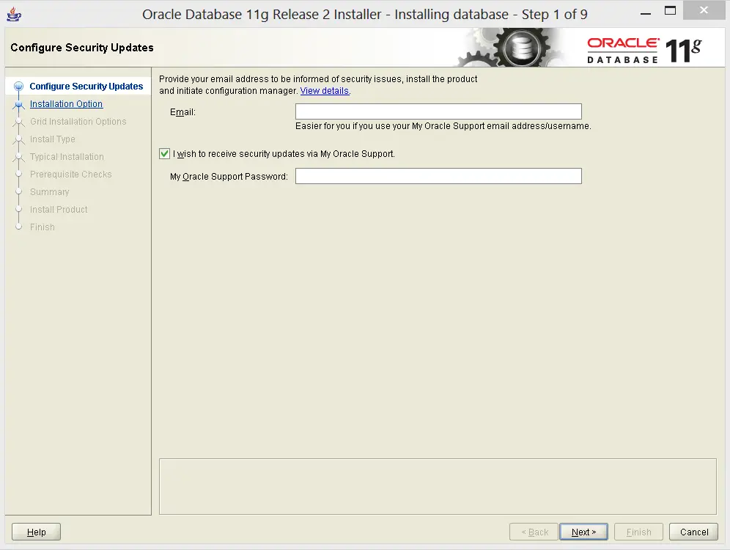Click the Finish button at the bottom
This screenshot has height=550, width=730.
pos(638,532)
